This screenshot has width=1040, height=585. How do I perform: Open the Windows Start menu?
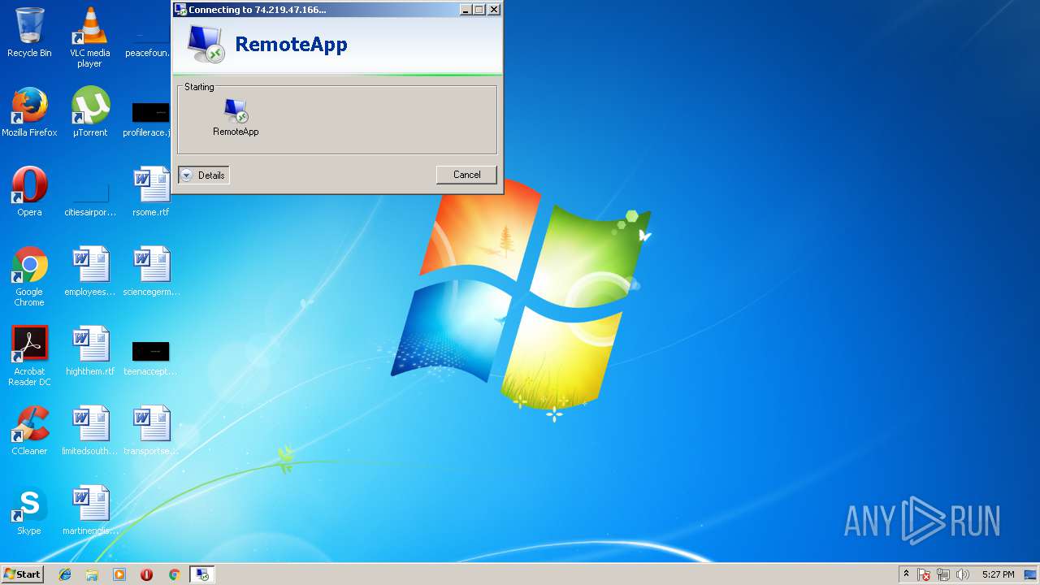pyautogui.click(x=22, y=574)
